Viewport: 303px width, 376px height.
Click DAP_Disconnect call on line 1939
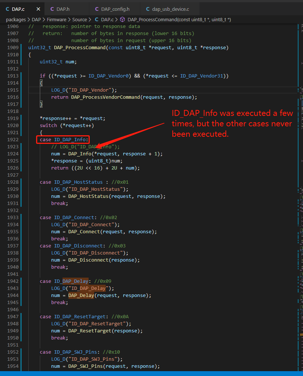(x=88, y=260)
